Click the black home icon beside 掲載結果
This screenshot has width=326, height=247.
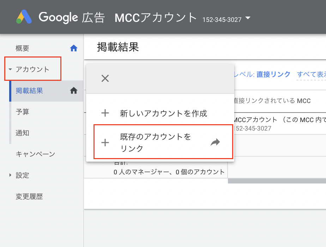click(74, 91)
